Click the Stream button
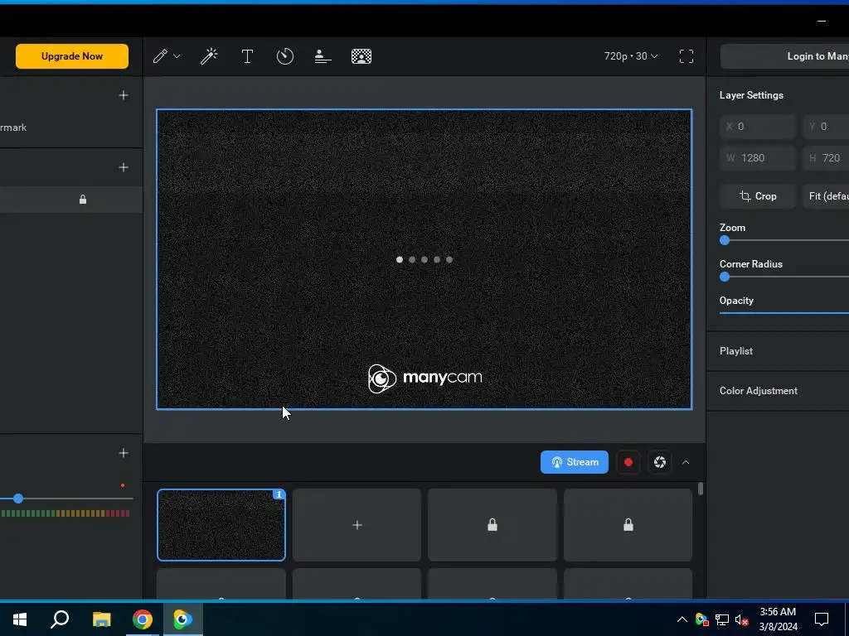The width and height of the screenshot is (849, 636). click(575, 462)
